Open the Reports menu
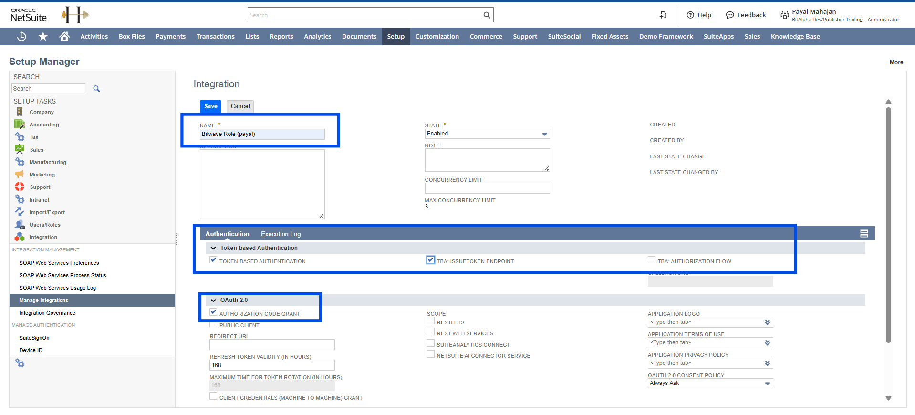 281,36
